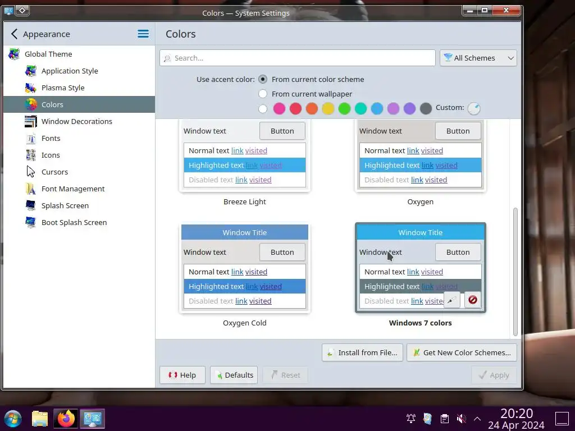This screenshot has height=431, width=575.
Task: Open the window menu icon in title bar
Action: (x=8, y=11)
